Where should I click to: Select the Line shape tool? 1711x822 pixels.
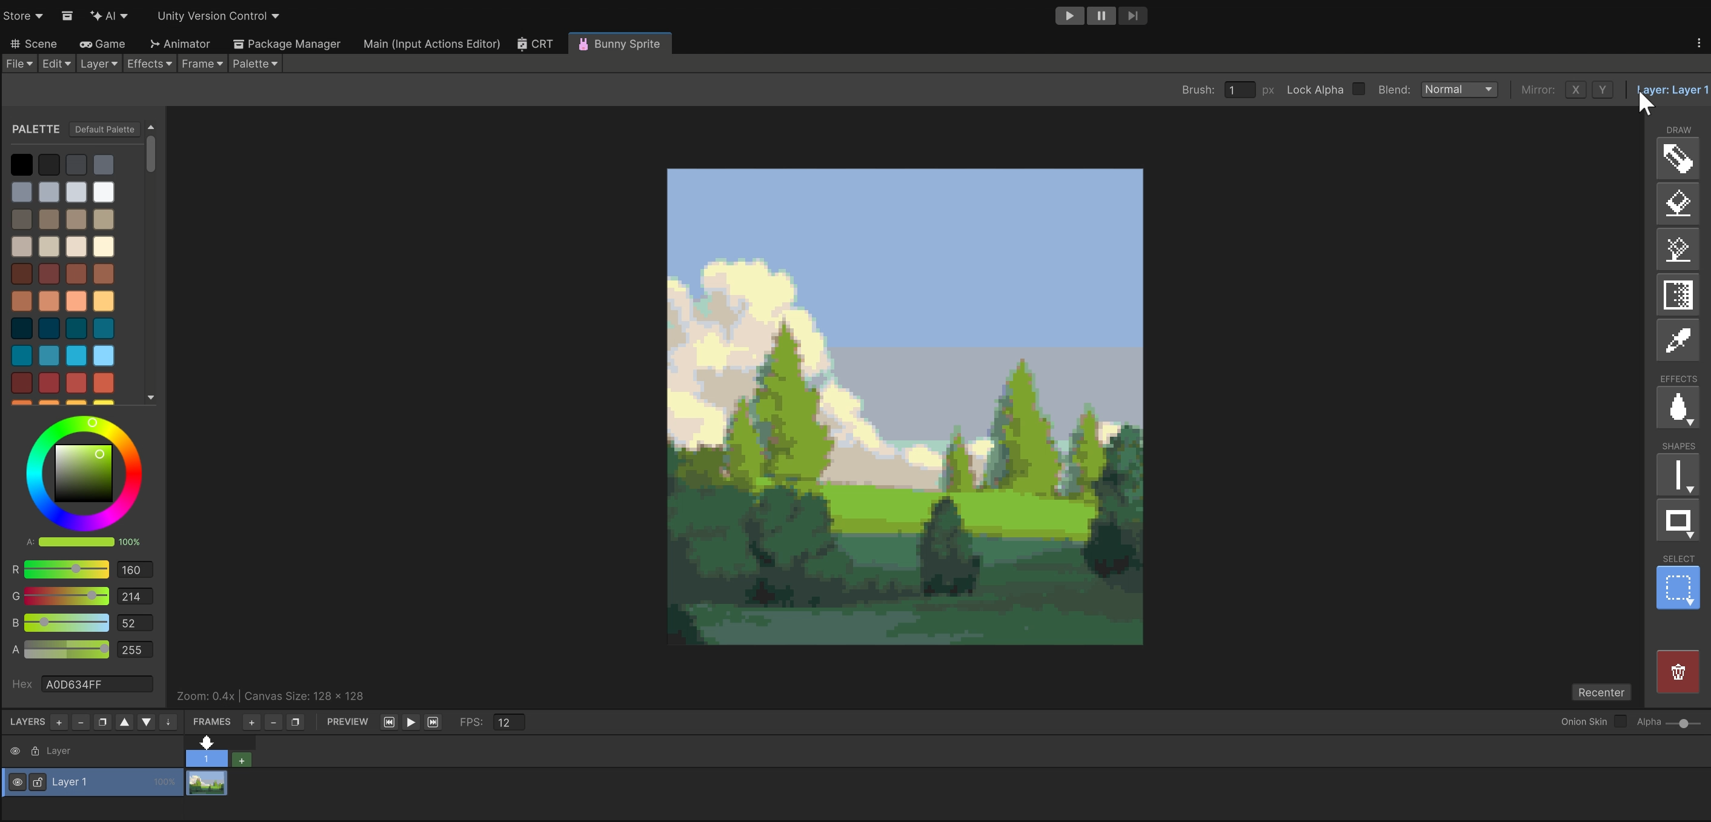tap(1677, 475)
